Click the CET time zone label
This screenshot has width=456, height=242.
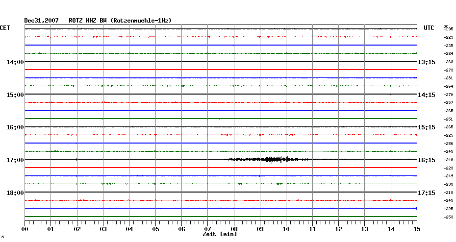click(x=5, y=28)
